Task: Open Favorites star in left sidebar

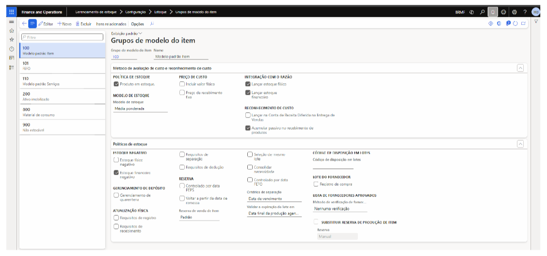Action: coord(11,40)
